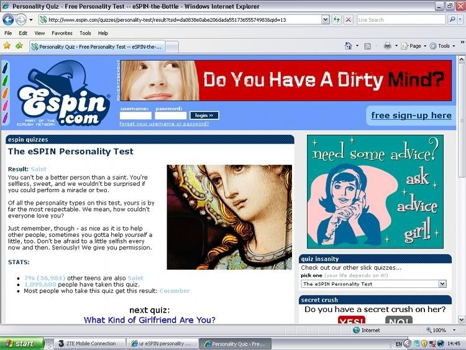Click the login button
The image size is (466, 350).
pyautogui.click(x=204, y=116)
